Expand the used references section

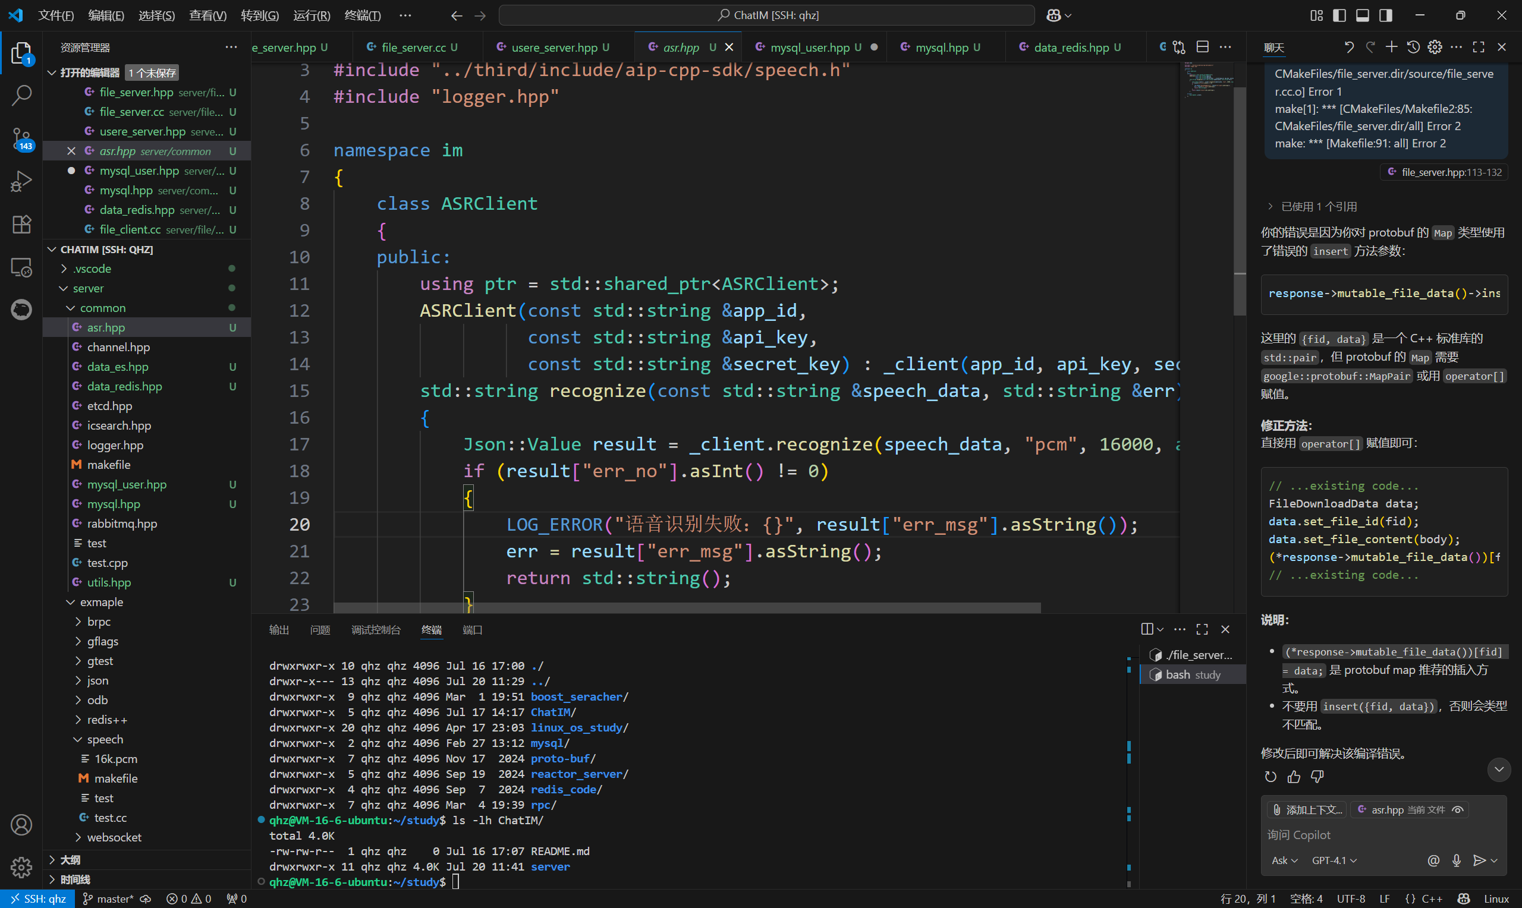tap(1312, 207)
